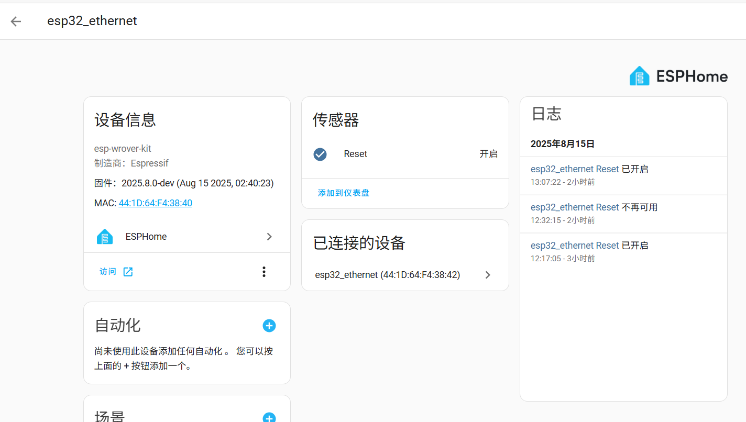The height and width of the screenshot is (422, 746).
Task: Click 添加到仪表盘 button
Action: (x=344, y=193)
